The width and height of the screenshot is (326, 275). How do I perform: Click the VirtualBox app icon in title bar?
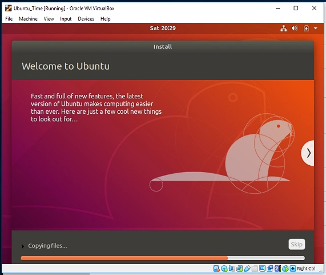(9, 9)
